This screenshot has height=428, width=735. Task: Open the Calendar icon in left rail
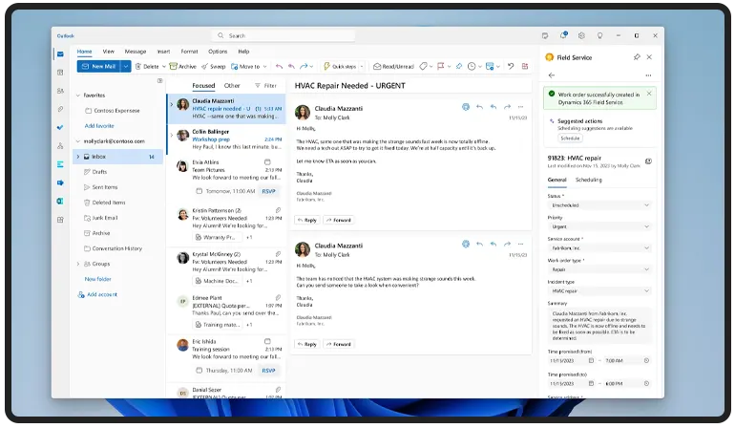(x=60, y=72)
